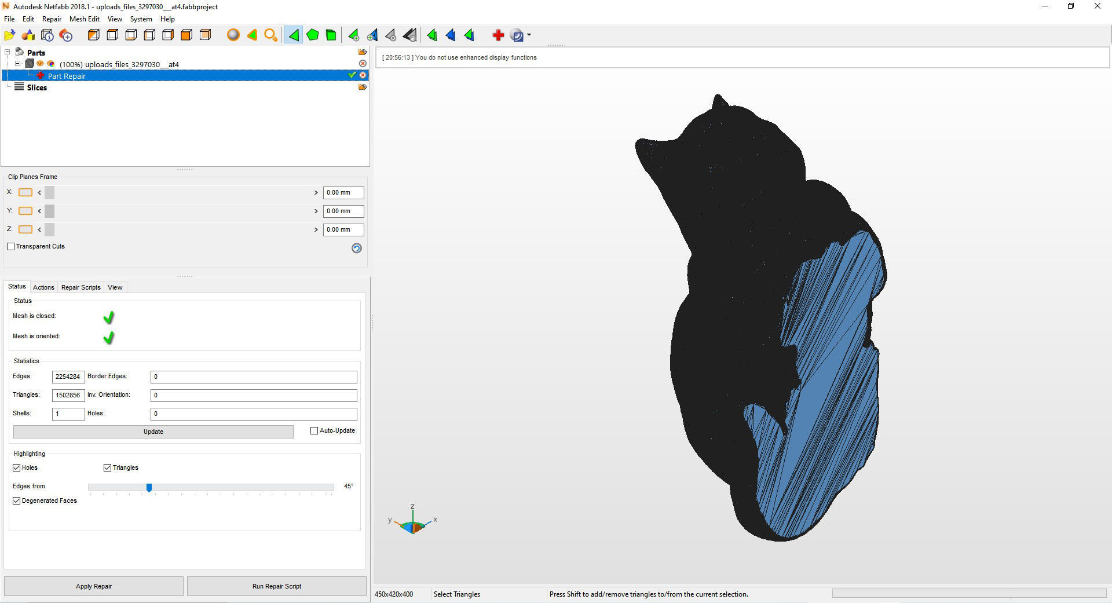This screenshot has width=1112, height=603.
Task: Click the gray sphere zoom-all icon
Action: coord(233,35)
